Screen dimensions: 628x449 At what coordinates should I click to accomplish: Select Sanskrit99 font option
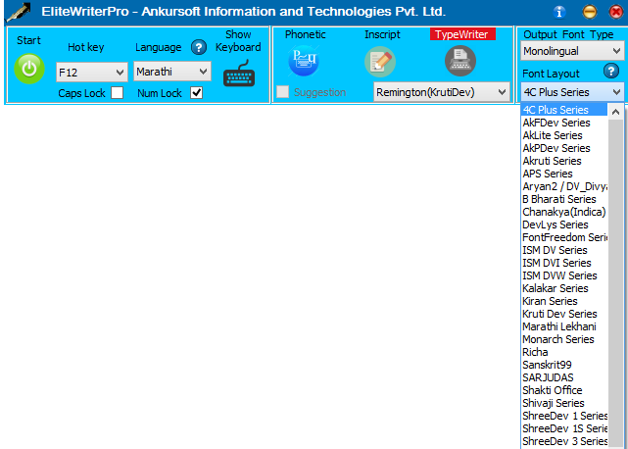coord(564,365)
